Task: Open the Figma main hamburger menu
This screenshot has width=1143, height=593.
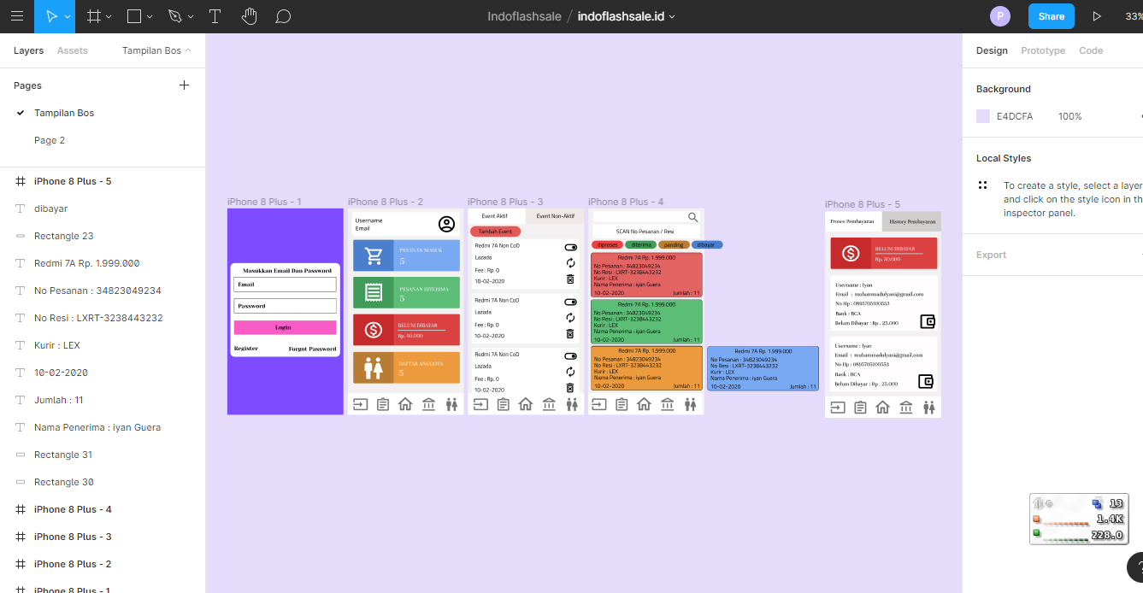Action: [17, 16]
